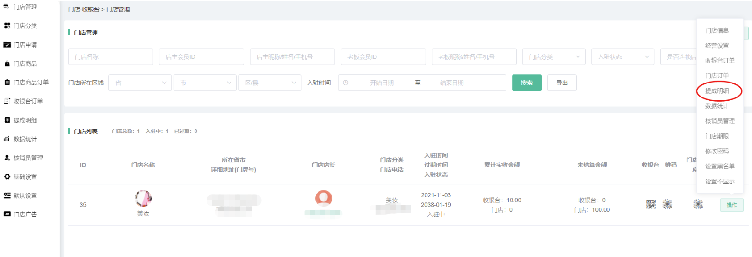
Task: Expand the 省 province dropdown
Action: (140, 83)
